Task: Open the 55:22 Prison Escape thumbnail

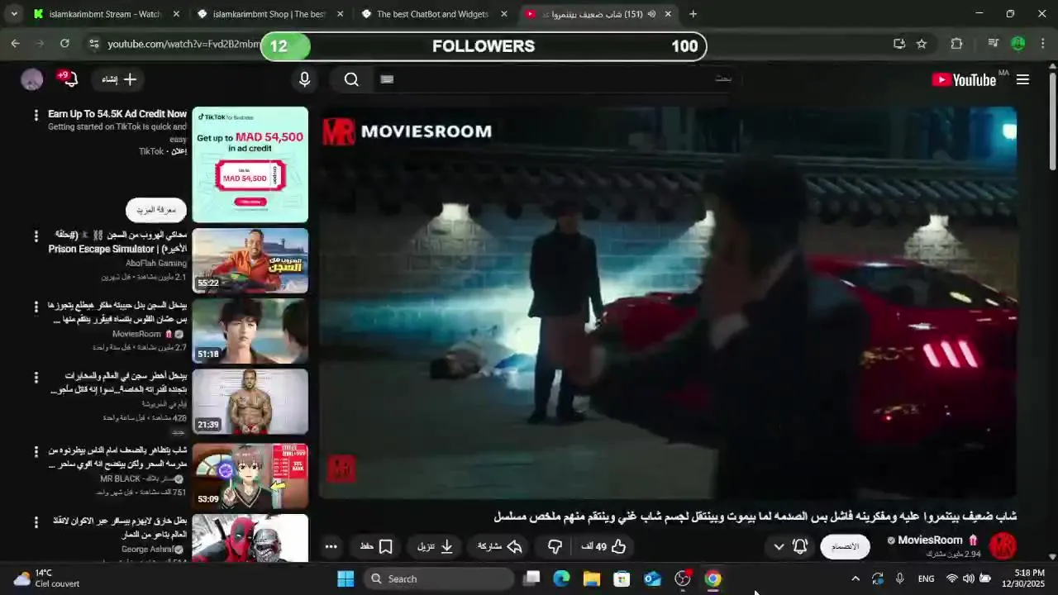Action: click(250, 260)
